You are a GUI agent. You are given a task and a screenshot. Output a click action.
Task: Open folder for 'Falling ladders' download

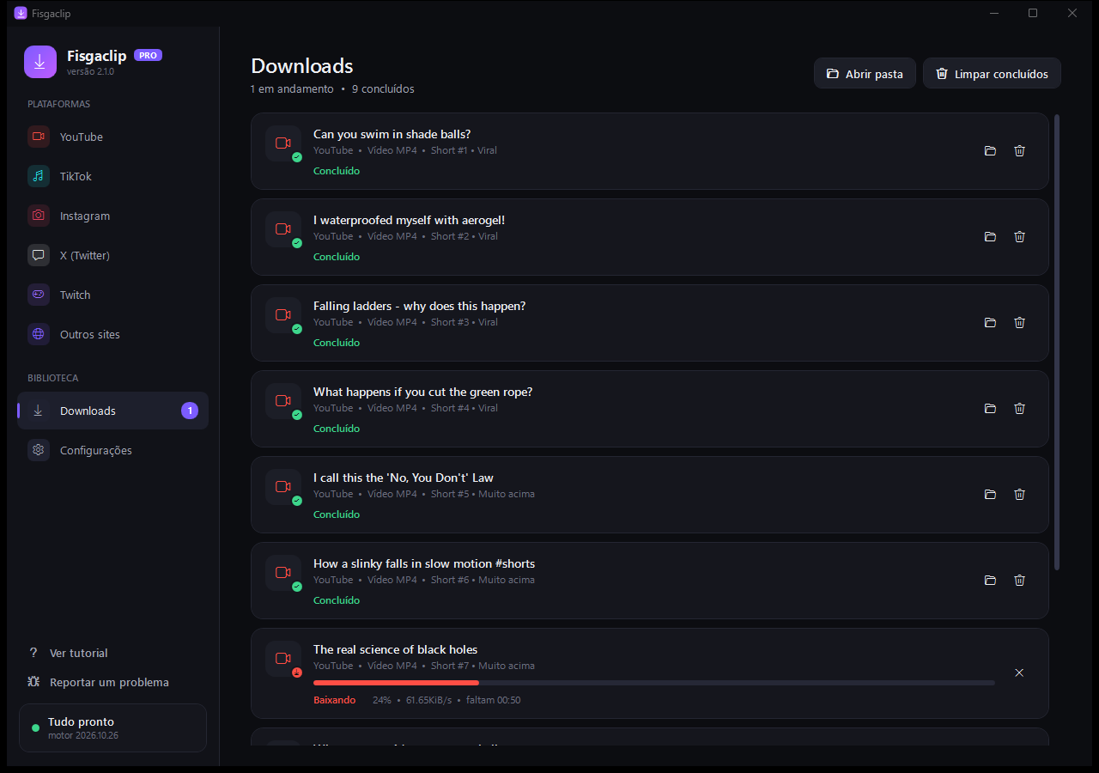pos(990,322)
